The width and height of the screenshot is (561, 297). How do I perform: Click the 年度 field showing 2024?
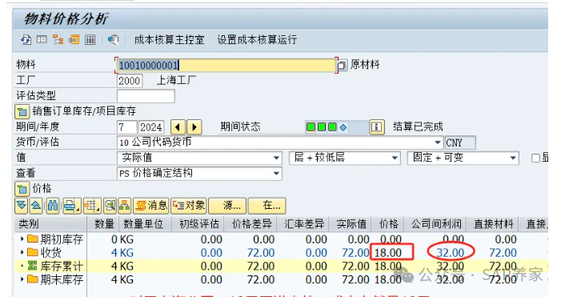[x=151, y=127]
